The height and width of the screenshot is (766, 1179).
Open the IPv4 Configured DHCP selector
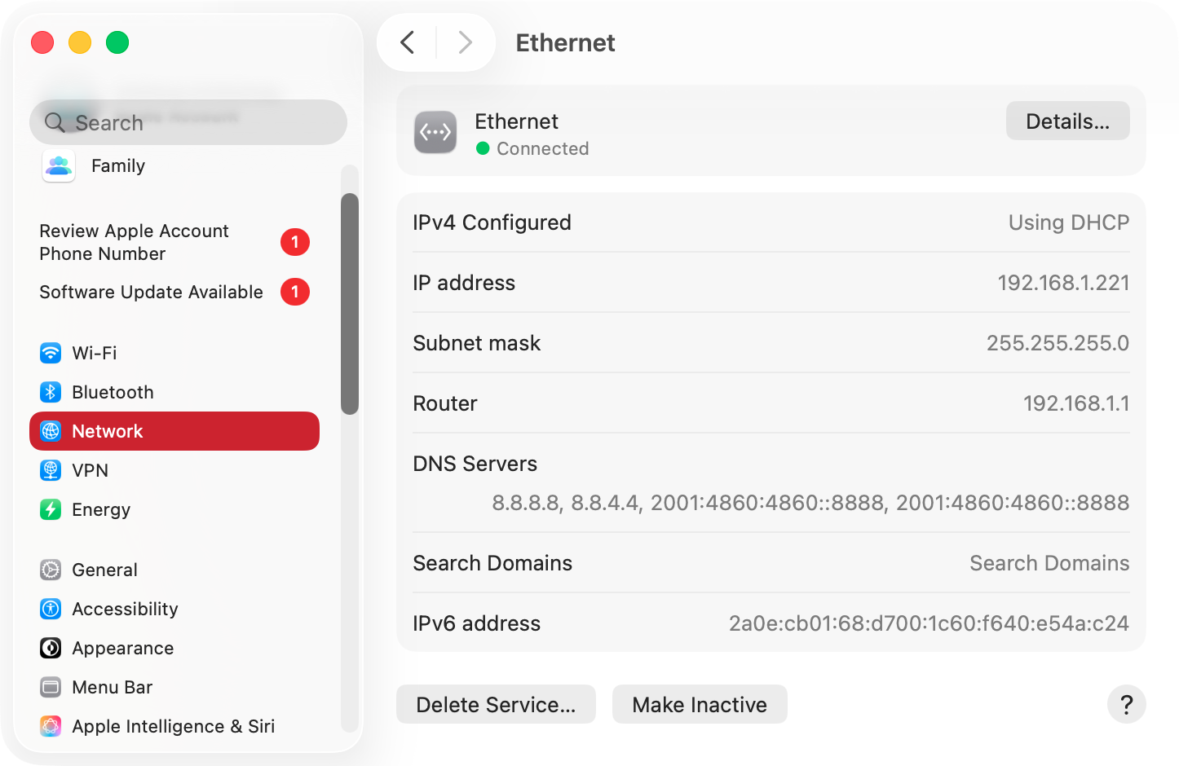click(1068, 222)
